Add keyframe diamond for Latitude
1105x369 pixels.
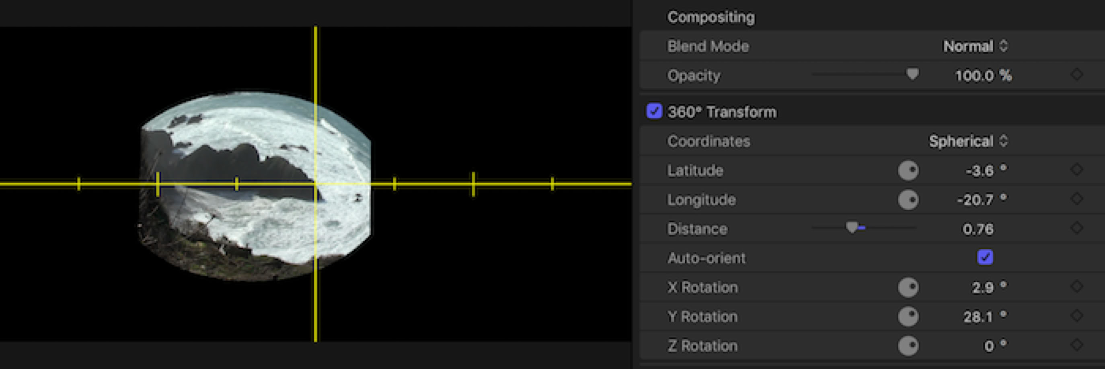click(1076, 170)
